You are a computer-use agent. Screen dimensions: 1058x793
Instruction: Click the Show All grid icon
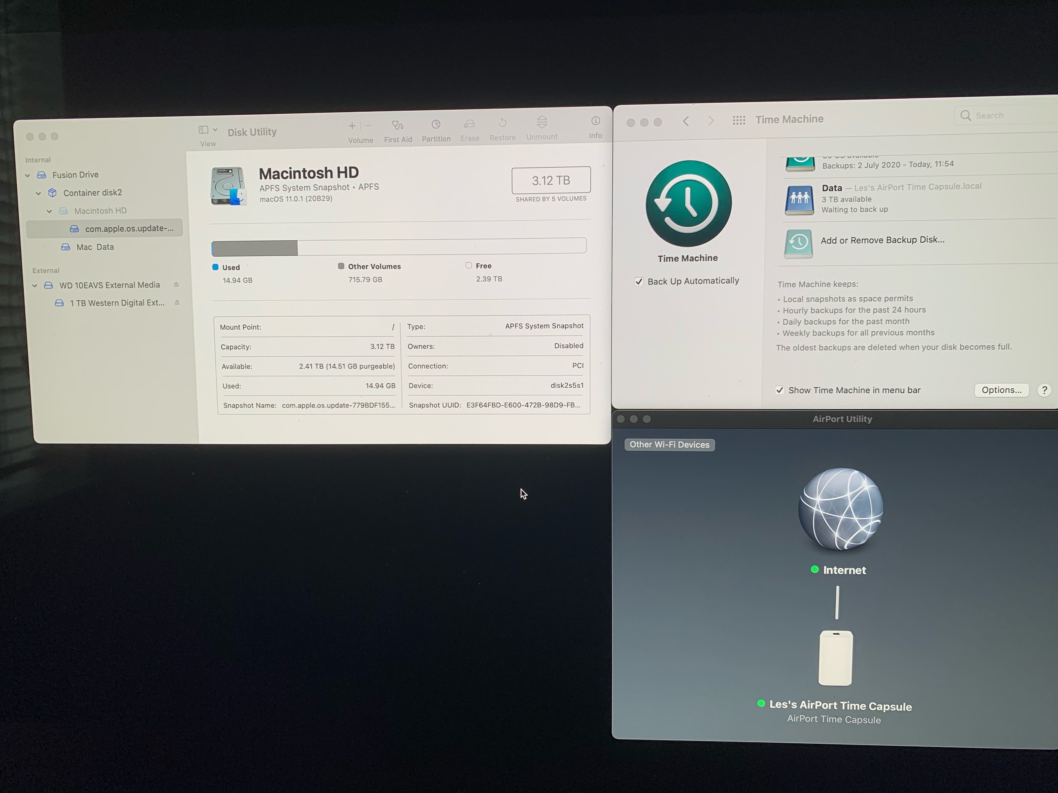[x=738, y=120]
